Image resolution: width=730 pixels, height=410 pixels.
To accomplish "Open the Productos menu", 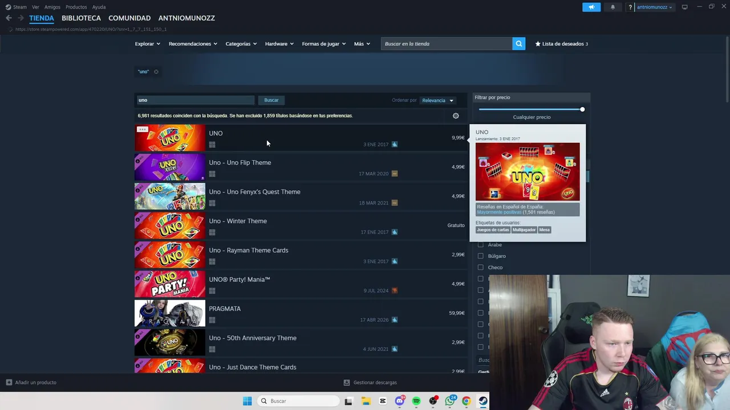I will 76,7.
